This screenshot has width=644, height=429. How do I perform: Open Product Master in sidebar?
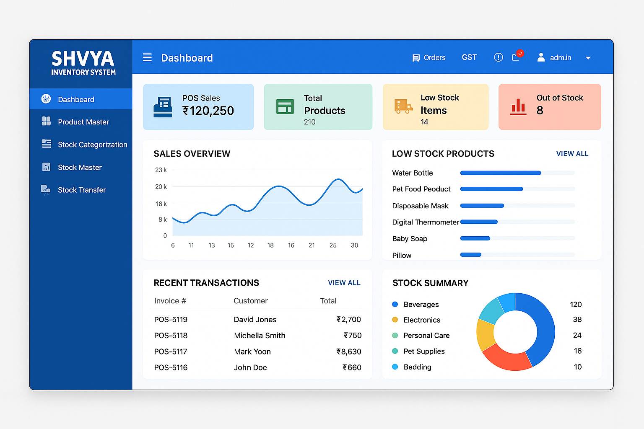(83, 122)
